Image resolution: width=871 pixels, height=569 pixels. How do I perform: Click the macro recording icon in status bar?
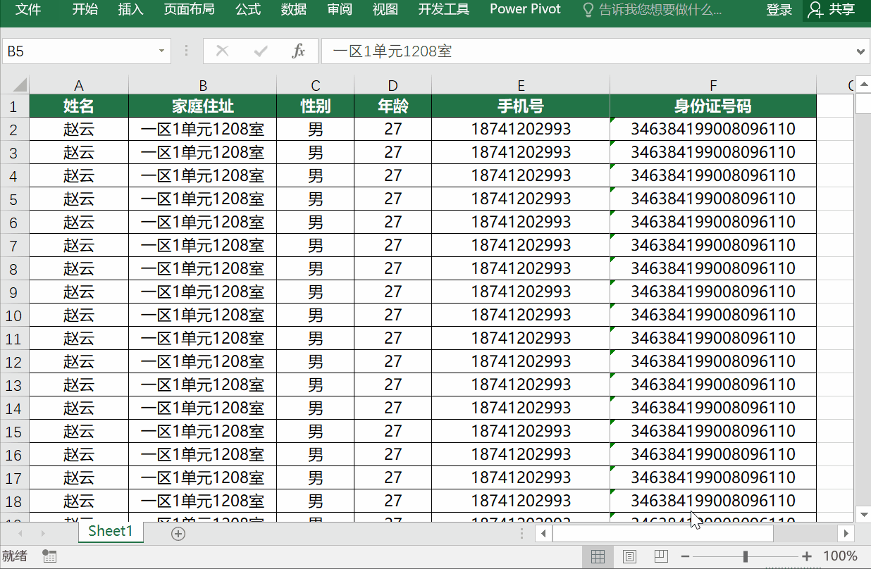click(49, 556)
